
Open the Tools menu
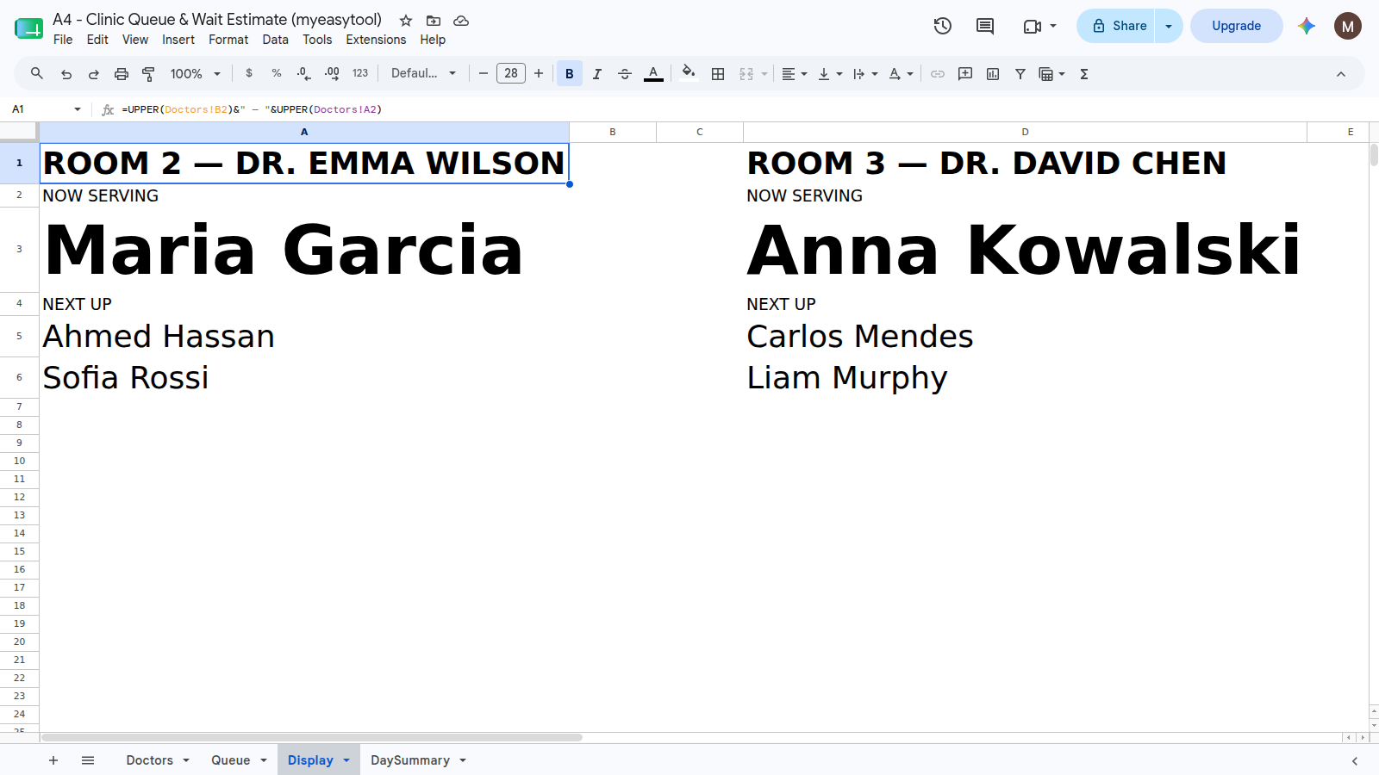point(317,40)
